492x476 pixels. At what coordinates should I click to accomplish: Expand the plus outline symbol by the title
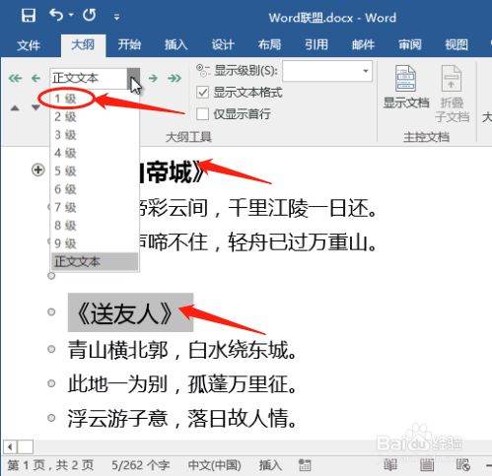[38, 170]
